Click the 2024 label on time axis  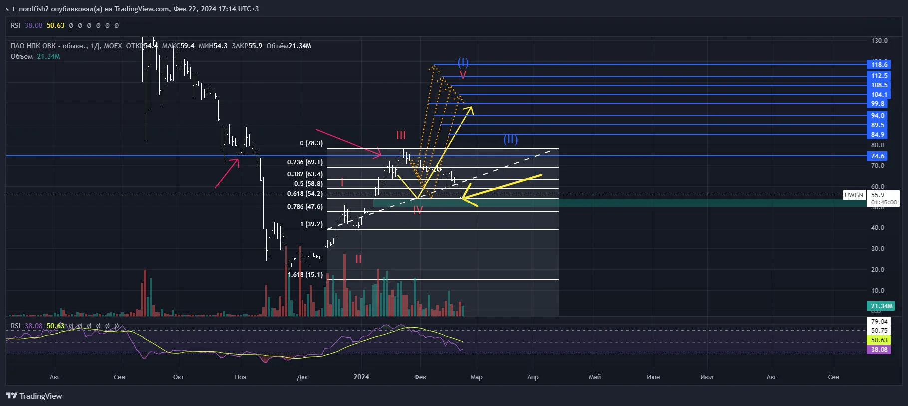pos(361,377)
